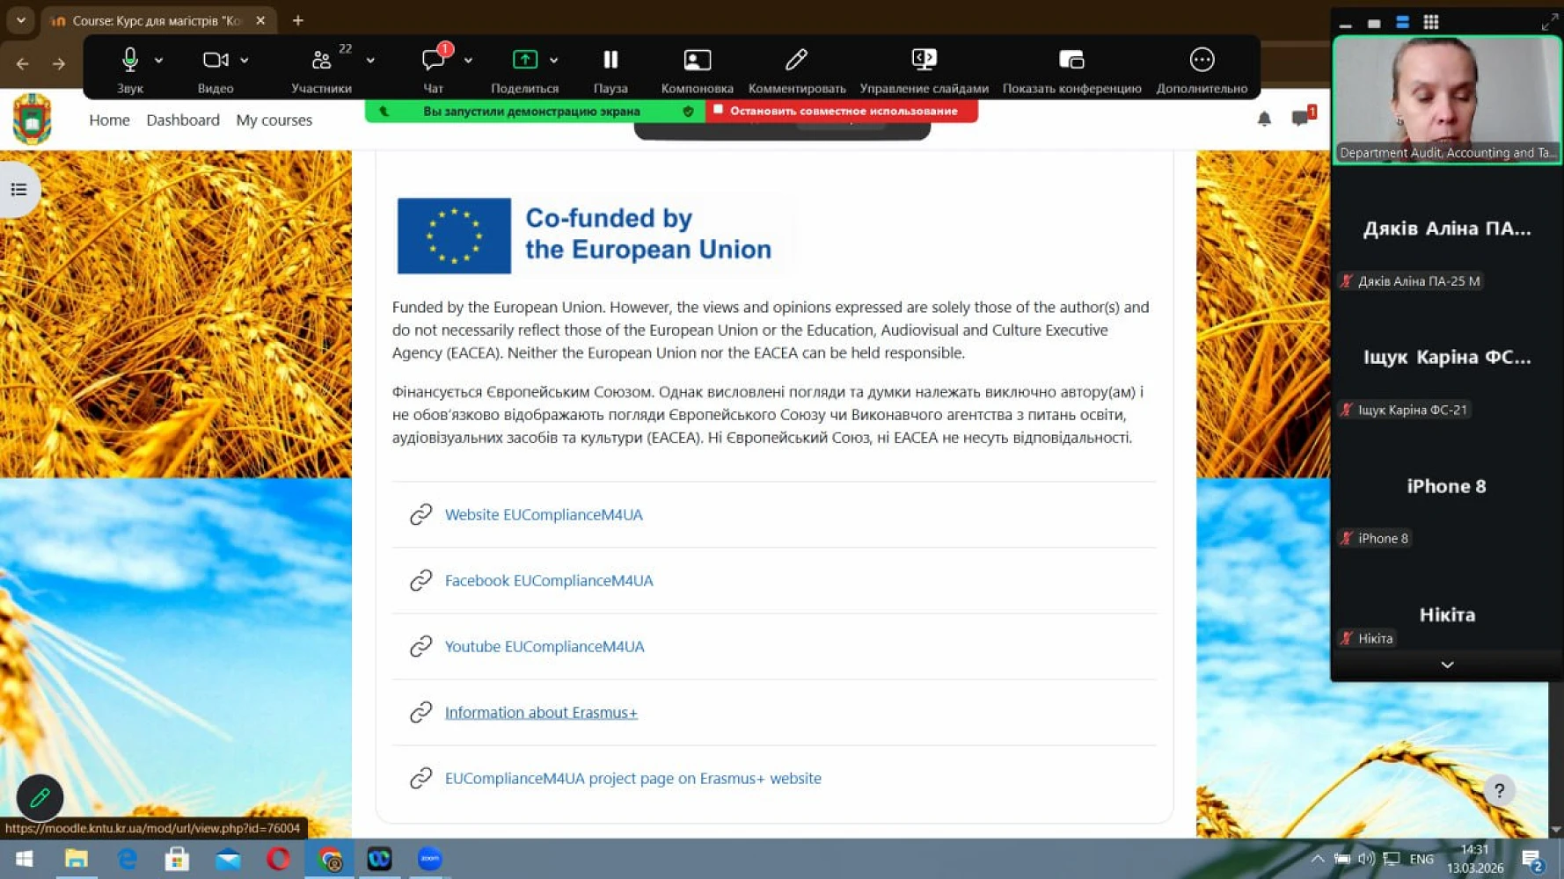Viewport: 1564px width, 879px height.
Task: Open the More options ellipsis icon
Action: [1202, 60]
